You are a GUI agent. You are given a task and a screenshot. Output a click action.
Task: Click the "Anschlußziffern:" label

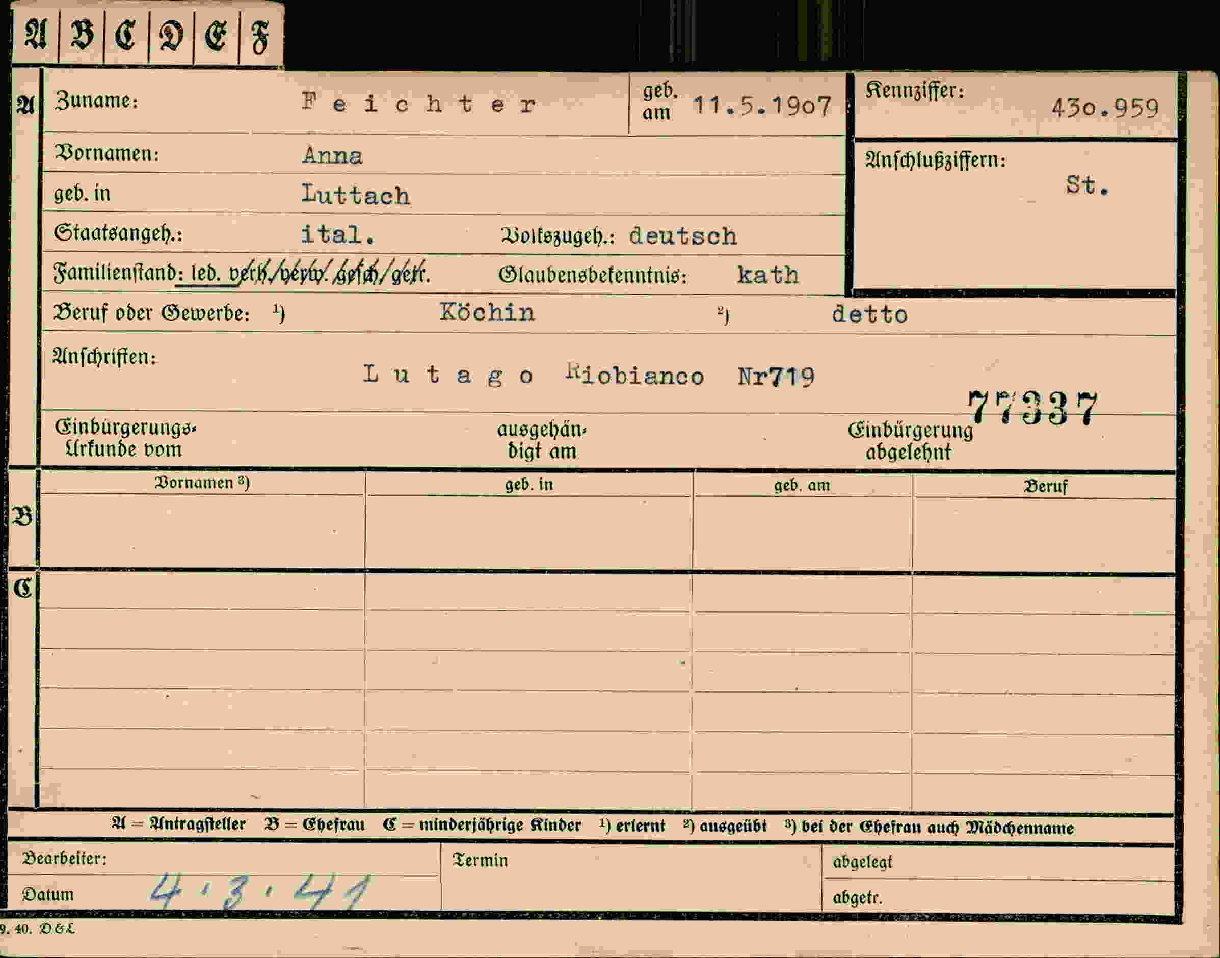click(935, 161)
